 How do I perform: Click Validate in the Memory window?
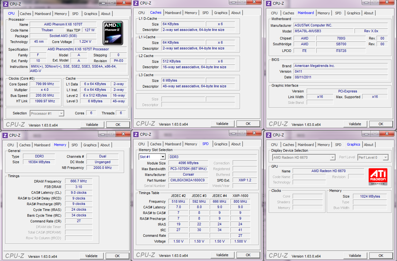pos(91,256)
